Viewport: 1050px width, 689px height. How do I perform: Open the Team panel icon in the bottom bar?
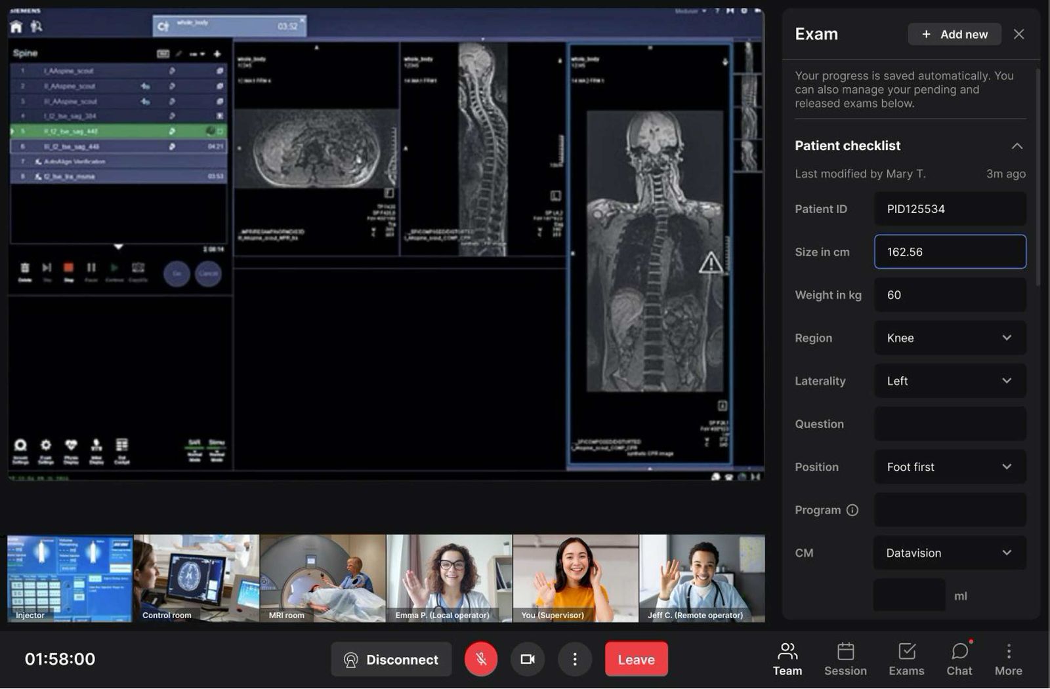[787, 658]
